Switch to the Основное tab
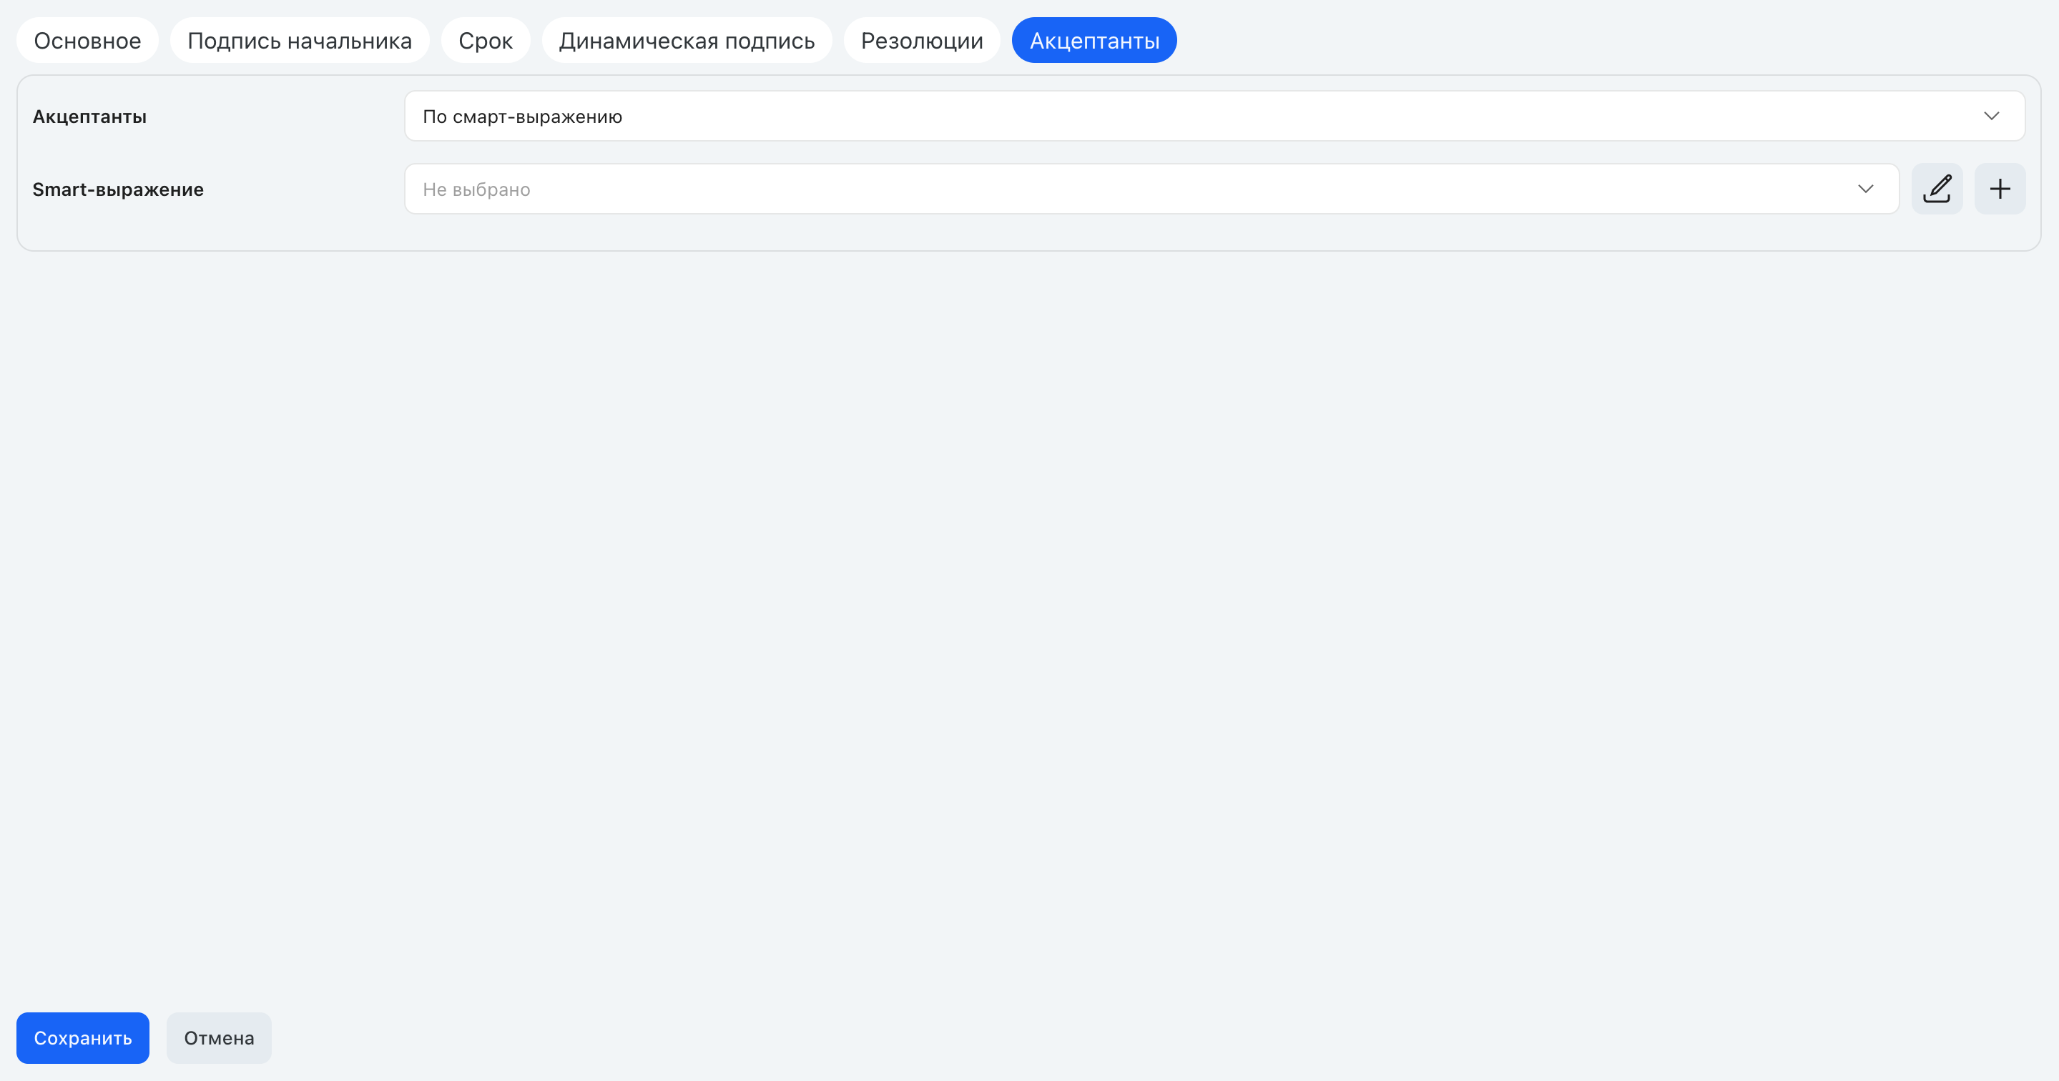This screenshot has height=1081, width=2059. click(x=87, y=40)
